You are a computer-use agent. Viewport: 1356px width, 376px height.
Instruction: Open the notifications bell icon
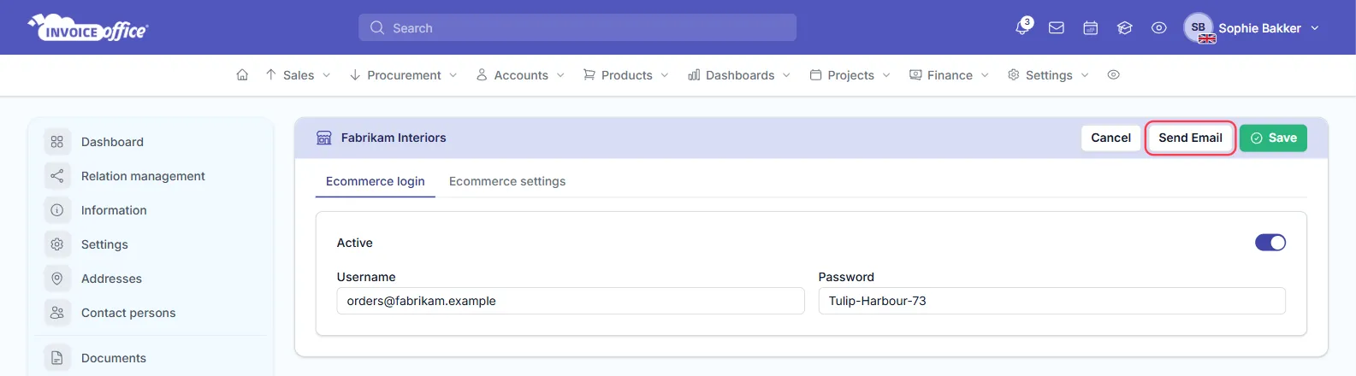tap(1022, 27)
